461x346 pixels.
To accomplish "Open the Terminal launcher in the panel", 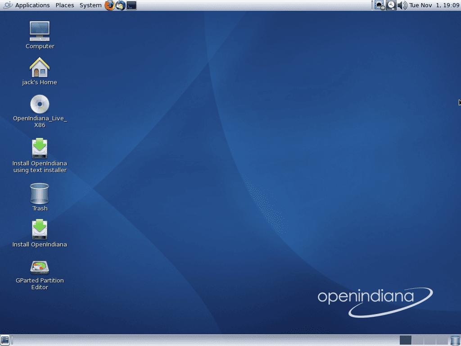I will [x=131, y=5].
